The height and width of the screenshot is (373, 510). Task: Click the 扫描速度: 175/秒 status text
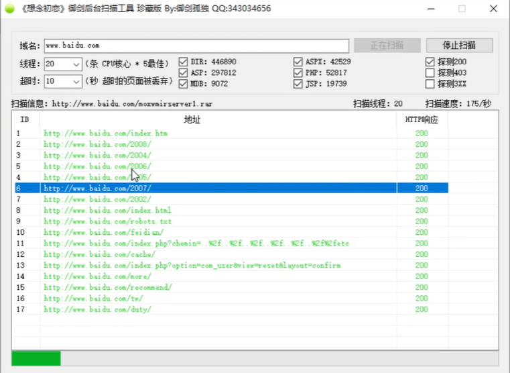458,104
